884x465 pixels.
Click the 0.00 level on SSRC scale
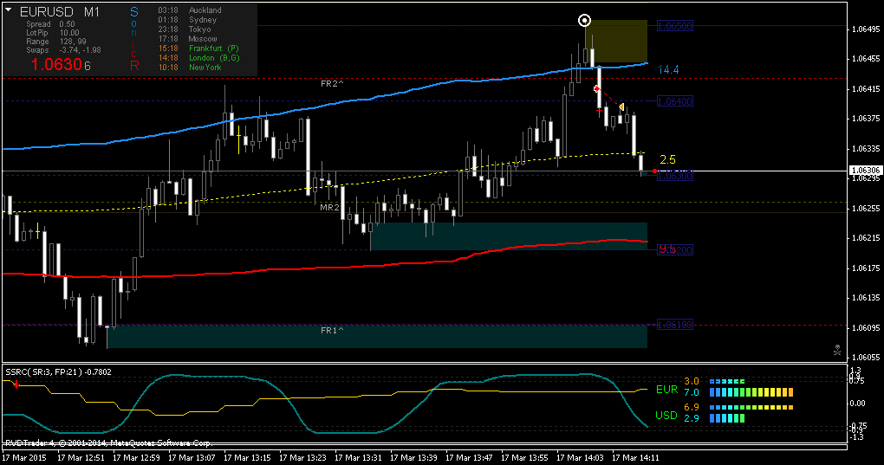coord(857,403)
